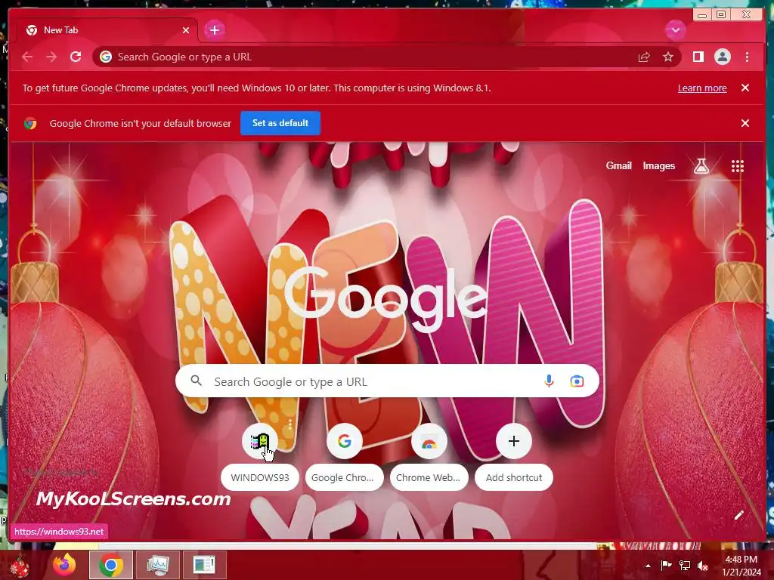Search by image with camera icon
This screenshot has height=580, width=774.
tap(577, 381)
